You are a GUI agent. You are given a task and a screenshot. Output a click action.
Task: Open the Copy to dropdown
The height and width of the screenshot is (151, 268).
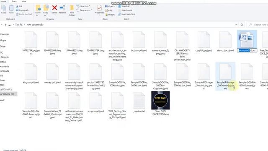coord(46,10)
